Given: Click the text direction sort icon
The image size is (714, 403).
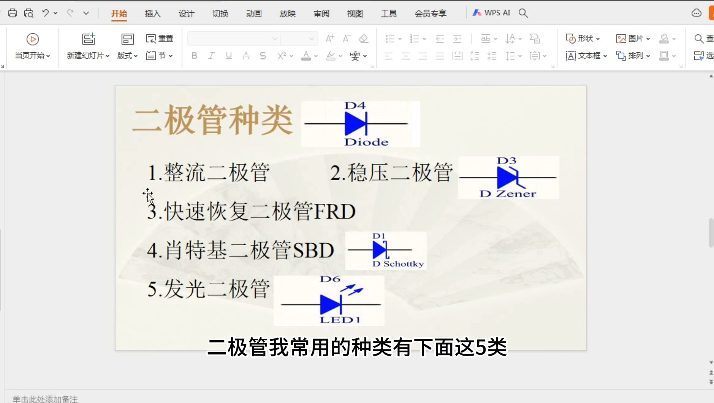Looking at the screenshot, I should 510,38.
